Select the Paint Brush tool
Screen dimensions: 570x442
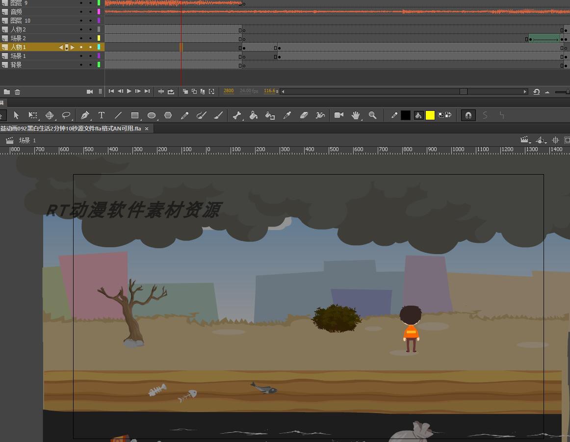coord(202,115)
